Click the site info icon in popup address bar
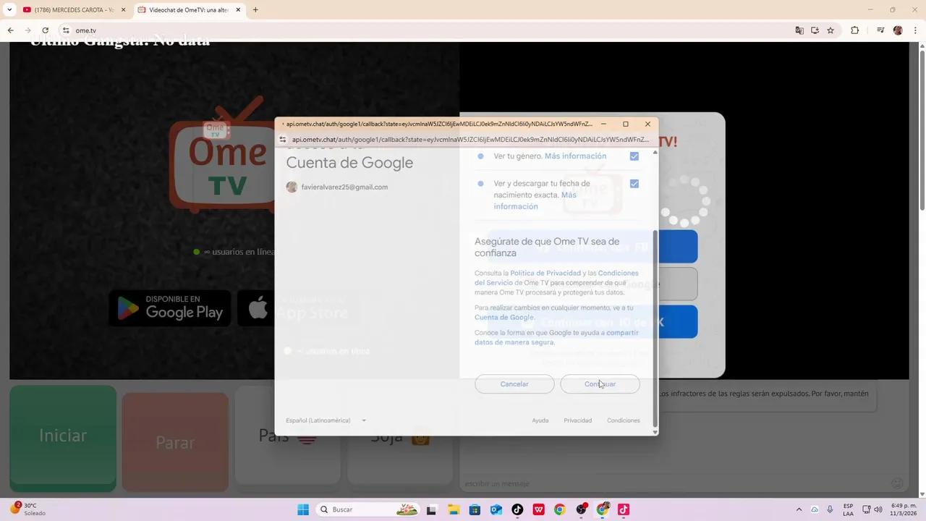This screenshot has width=926, height=521. [x=283, y=140]
